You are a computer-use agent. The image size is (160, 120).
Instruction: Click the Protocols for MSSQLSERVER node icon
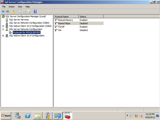pyautogui.click(x=11, y=33)
